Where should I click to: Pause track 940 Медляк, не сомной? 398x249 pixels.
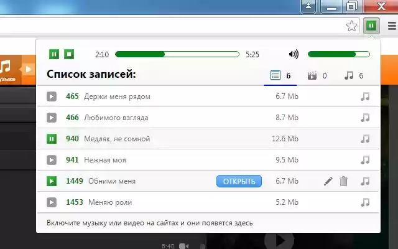[52, 139]
